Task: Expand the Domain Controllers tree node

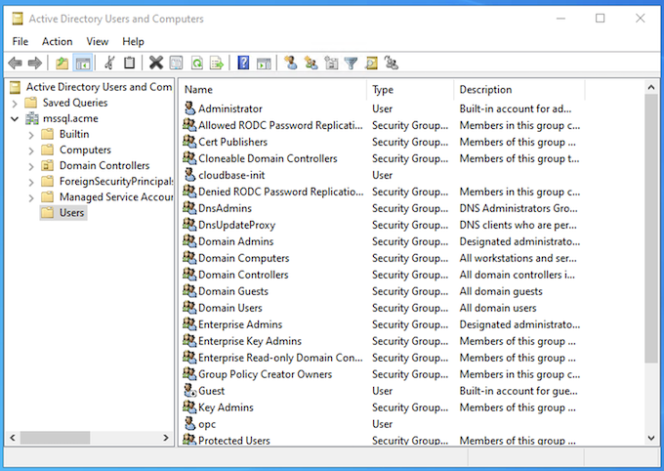Action: (31, 167)
